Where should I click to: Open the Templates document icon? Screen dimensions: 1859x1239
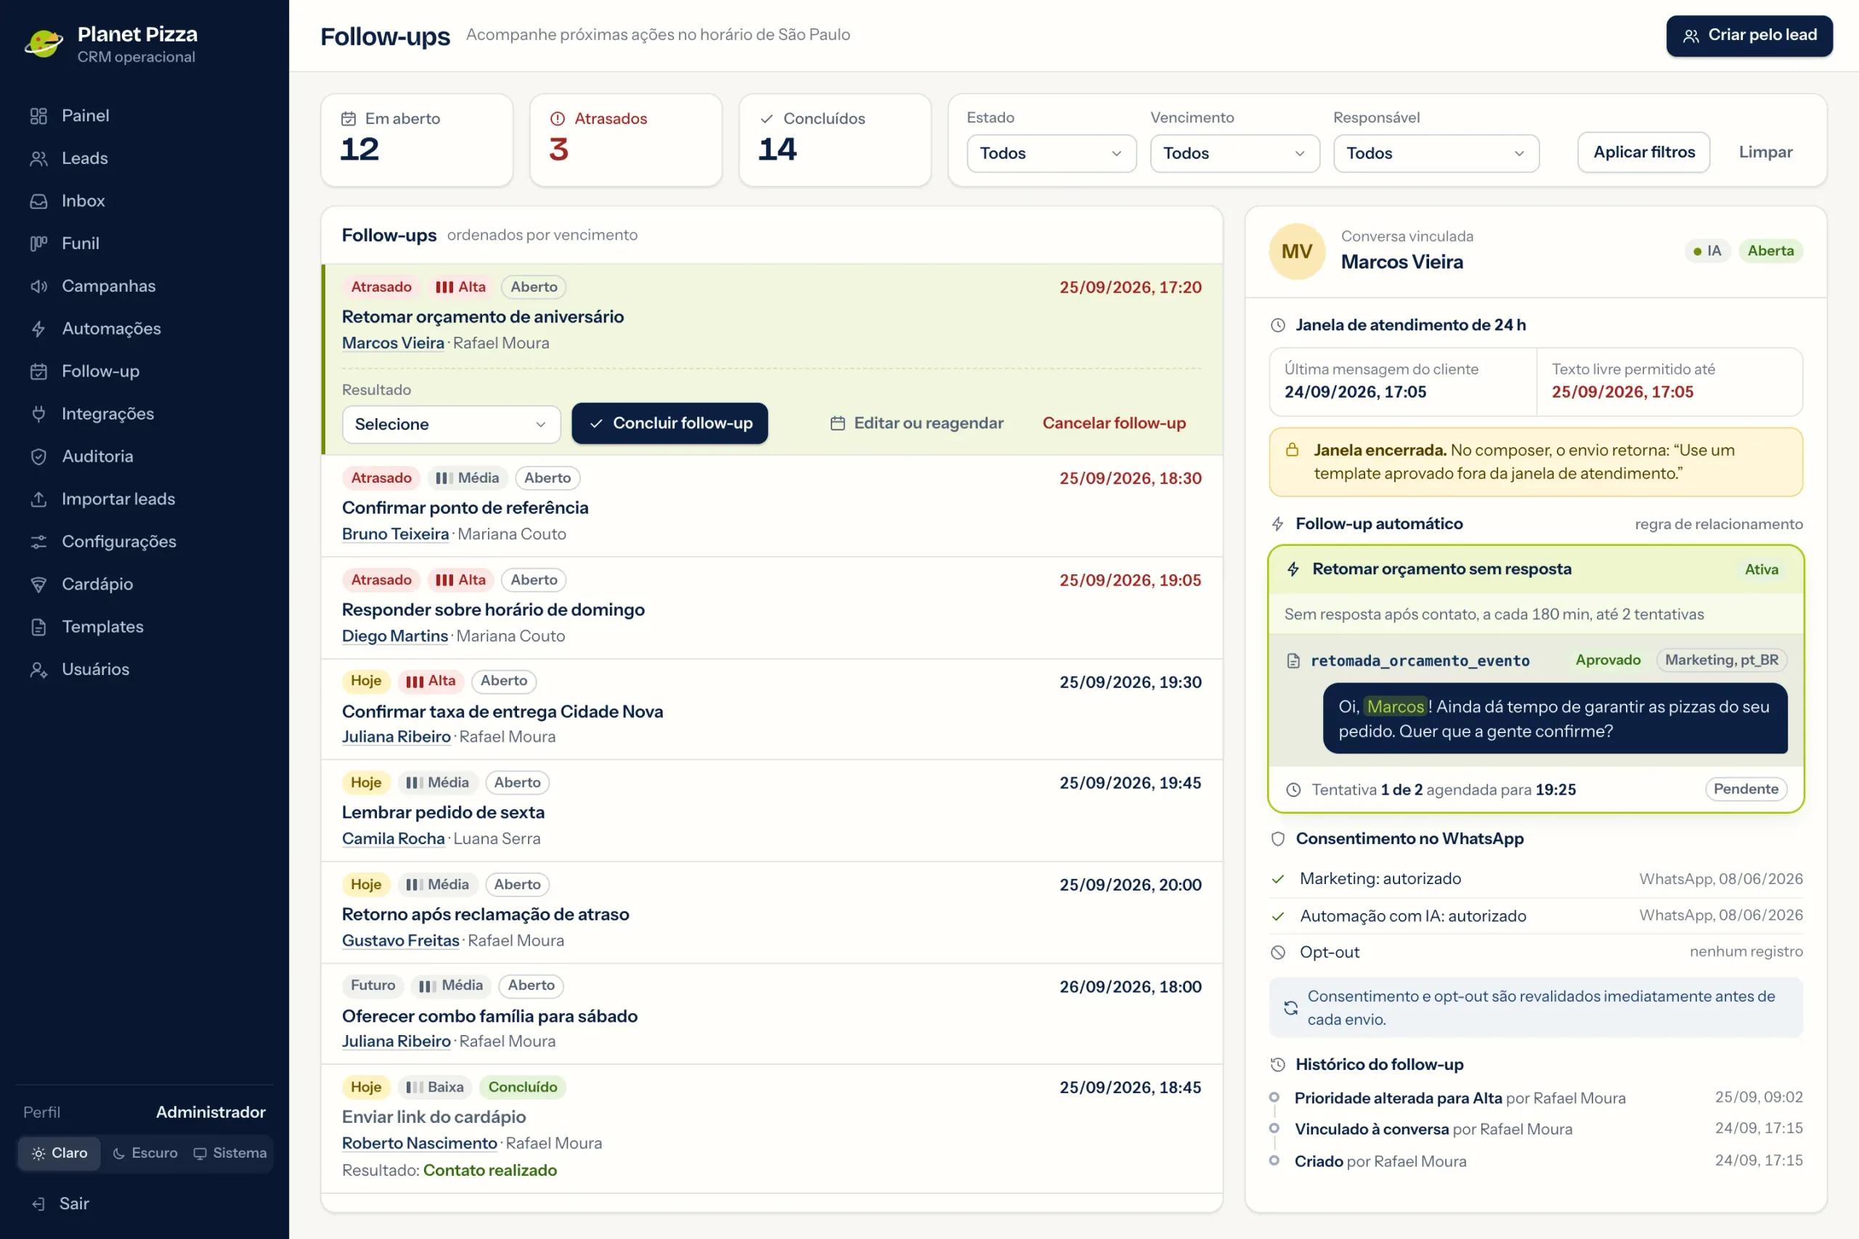coord(38,626)
